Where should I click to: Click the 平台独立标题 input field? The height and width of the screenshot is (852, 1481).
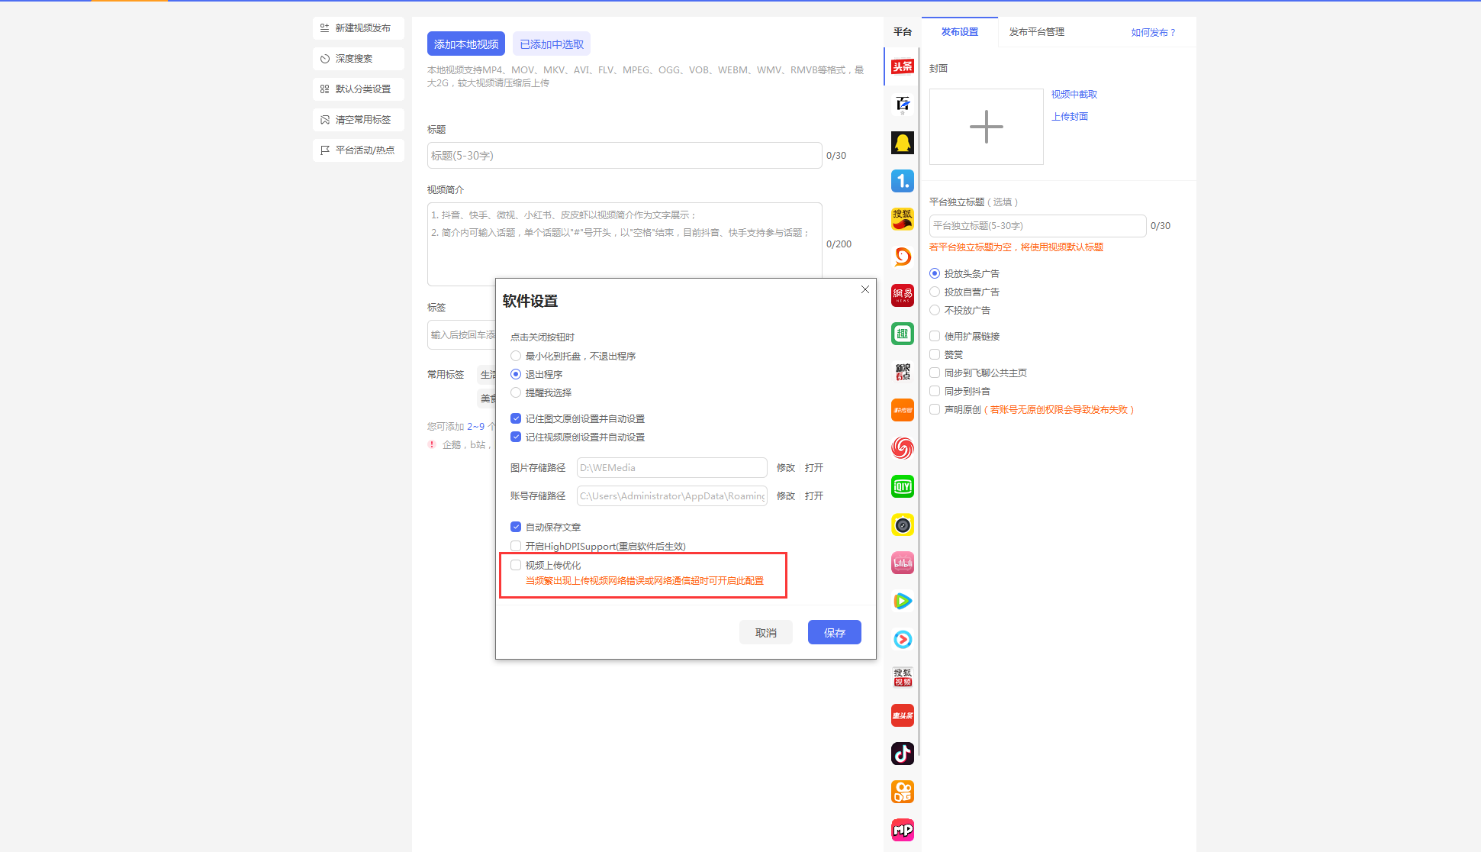[1037, 226]
